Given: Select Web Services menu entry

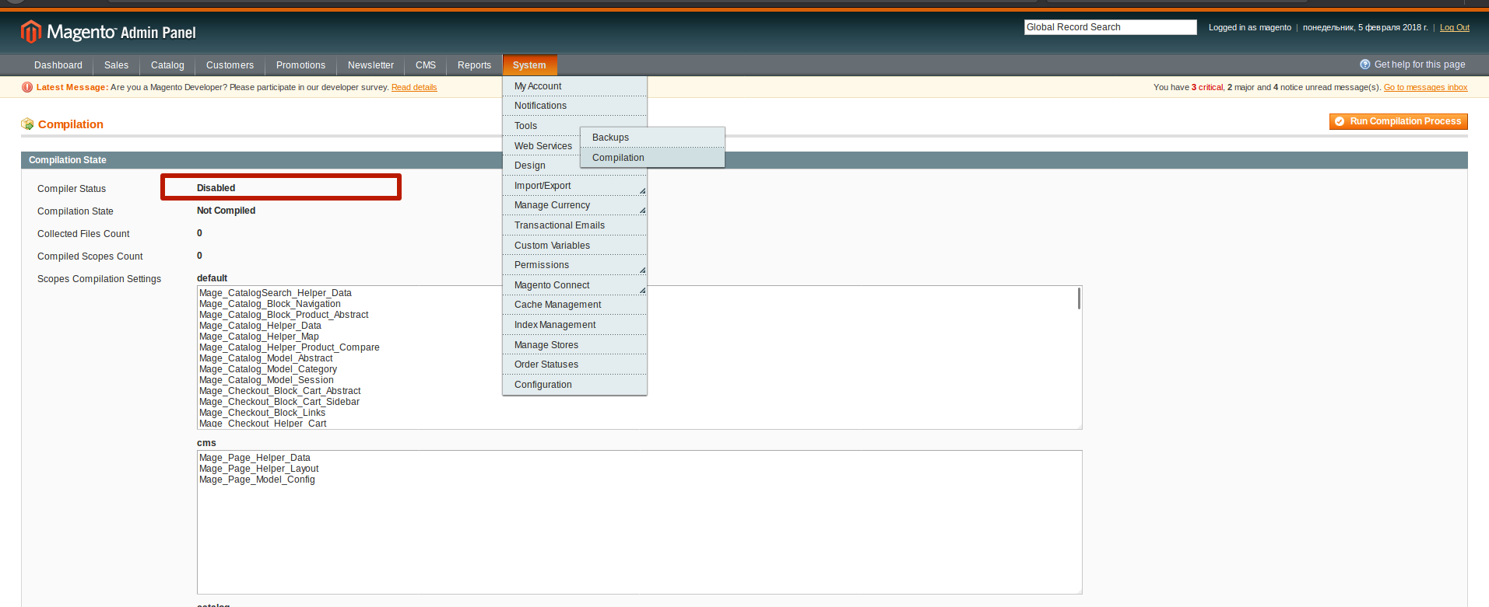Looking at the screenshot, I should [x=542, y=146].
